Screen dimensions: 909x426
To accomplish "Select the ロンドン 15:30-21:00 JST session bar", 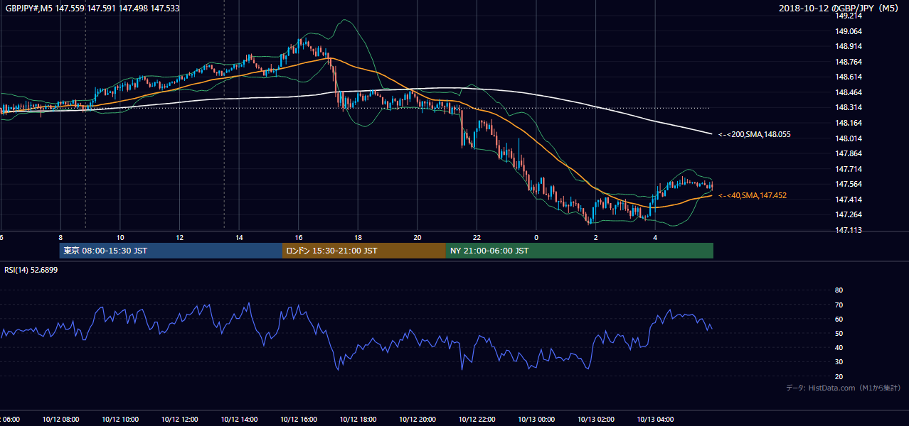I will pos(364,251).
